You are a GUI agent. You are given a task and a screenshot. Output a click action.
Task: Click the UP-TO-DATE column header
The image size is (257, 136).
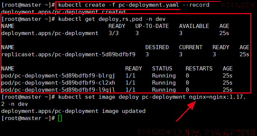pos(152,26)
